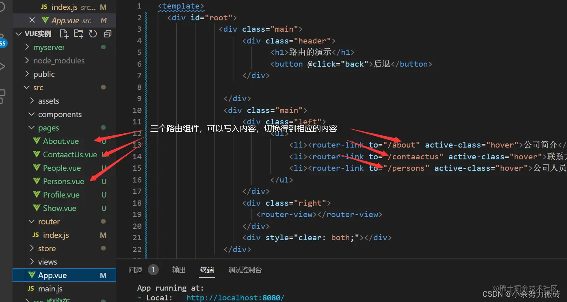The height and width of the screenshot is (302, 567).
Task: Close the App.vue open editor entry
Action: (32, 20)
